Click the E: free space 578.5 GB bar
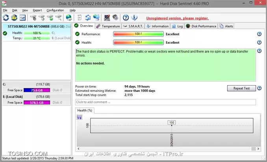 pyautogui.click(x=37, y=102)
